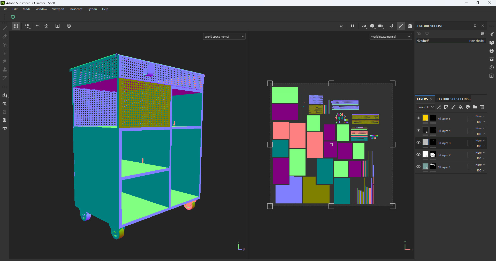The height and width of the screenshot is (261, 496).
Task: Open the log panel icon in right sidebar
Action: click(x=492, y=76)
